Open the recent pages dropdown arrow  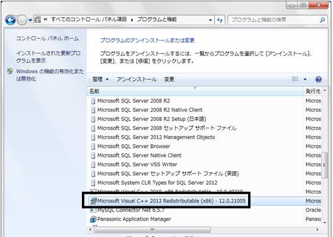30,20
